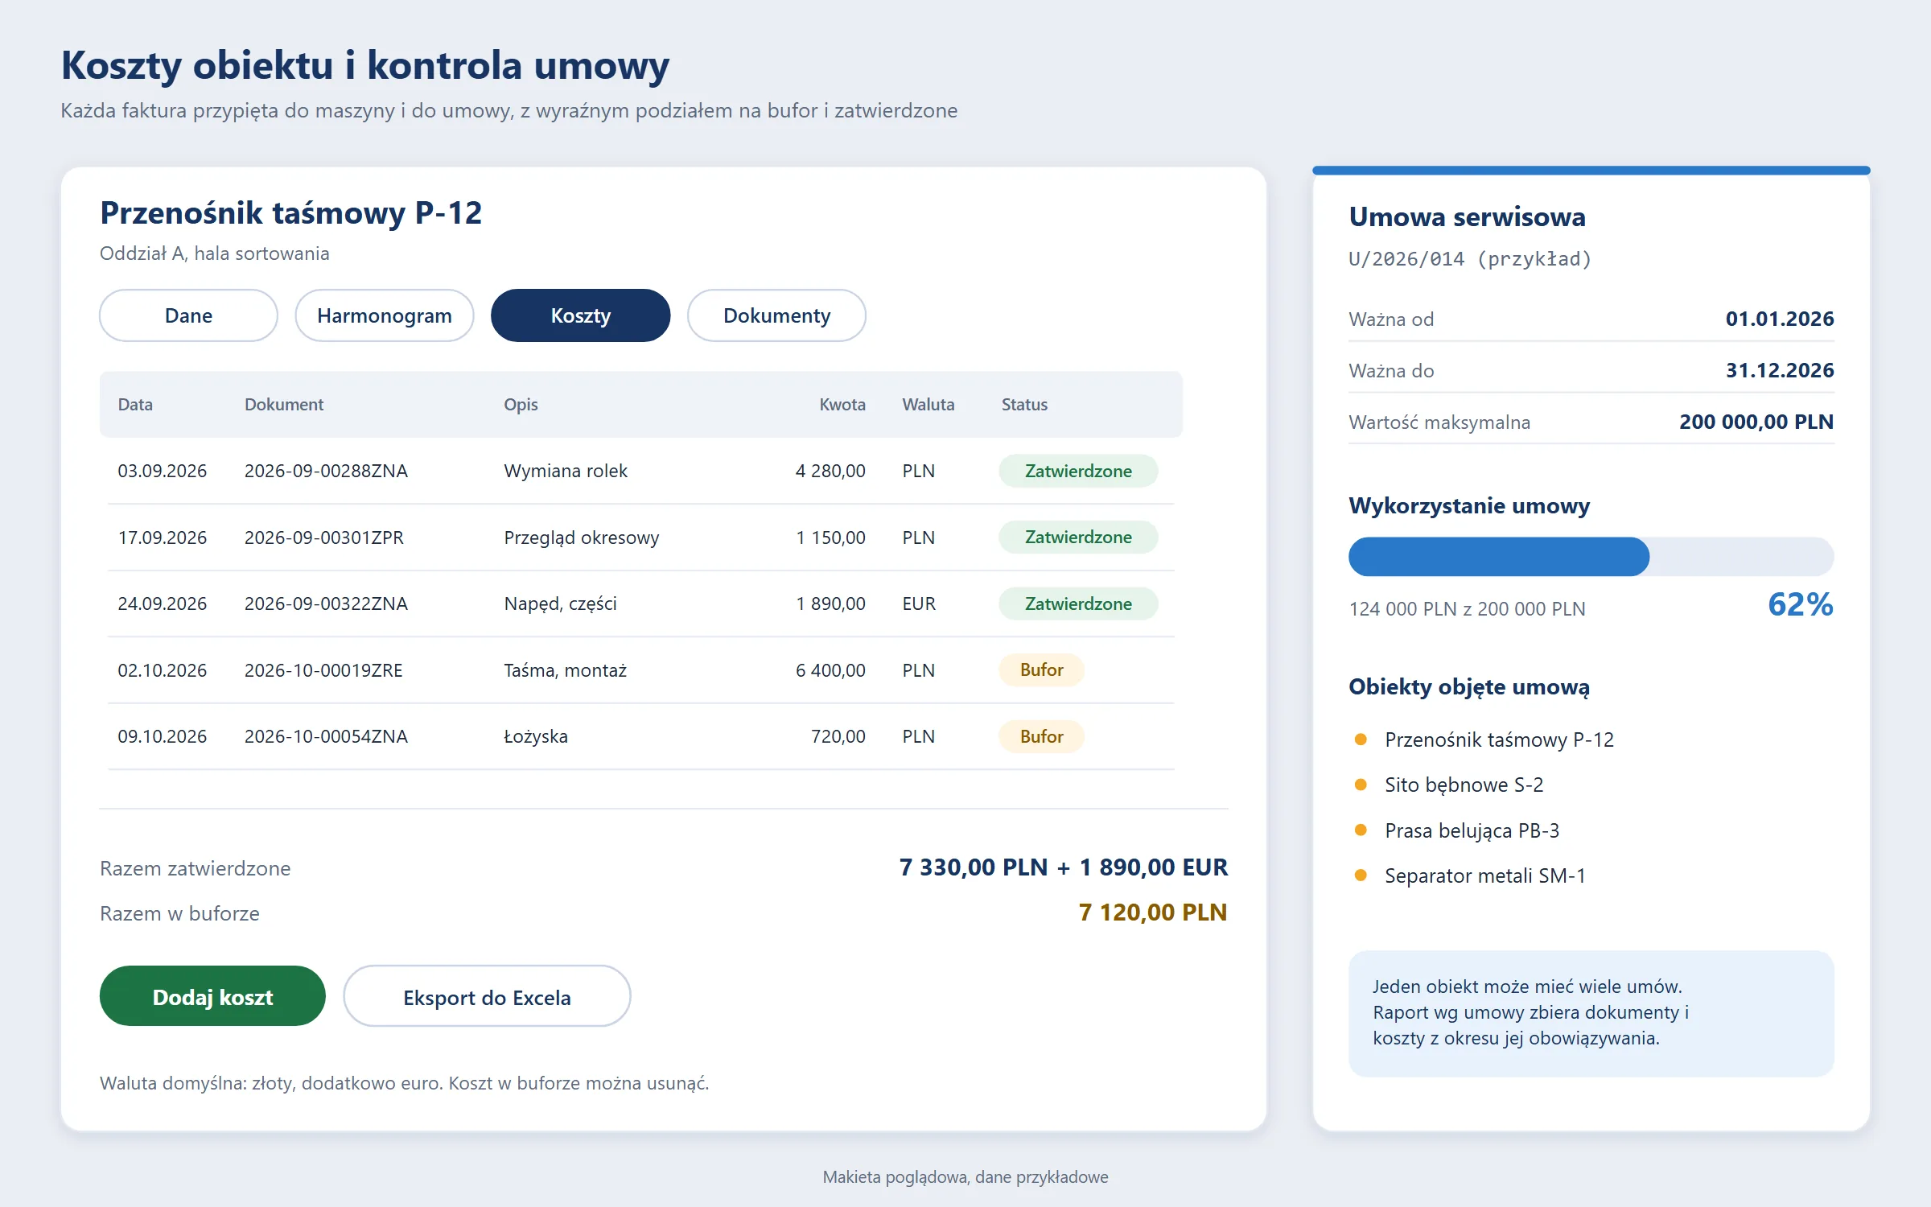Click the Dodaj koszt button

pos(212,996)
